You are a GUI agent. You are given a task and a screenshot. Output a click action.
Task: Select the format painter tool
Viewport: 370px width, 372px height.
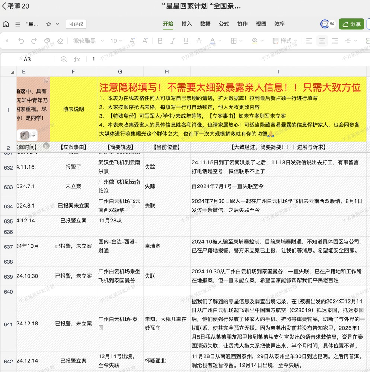point(47,41)
